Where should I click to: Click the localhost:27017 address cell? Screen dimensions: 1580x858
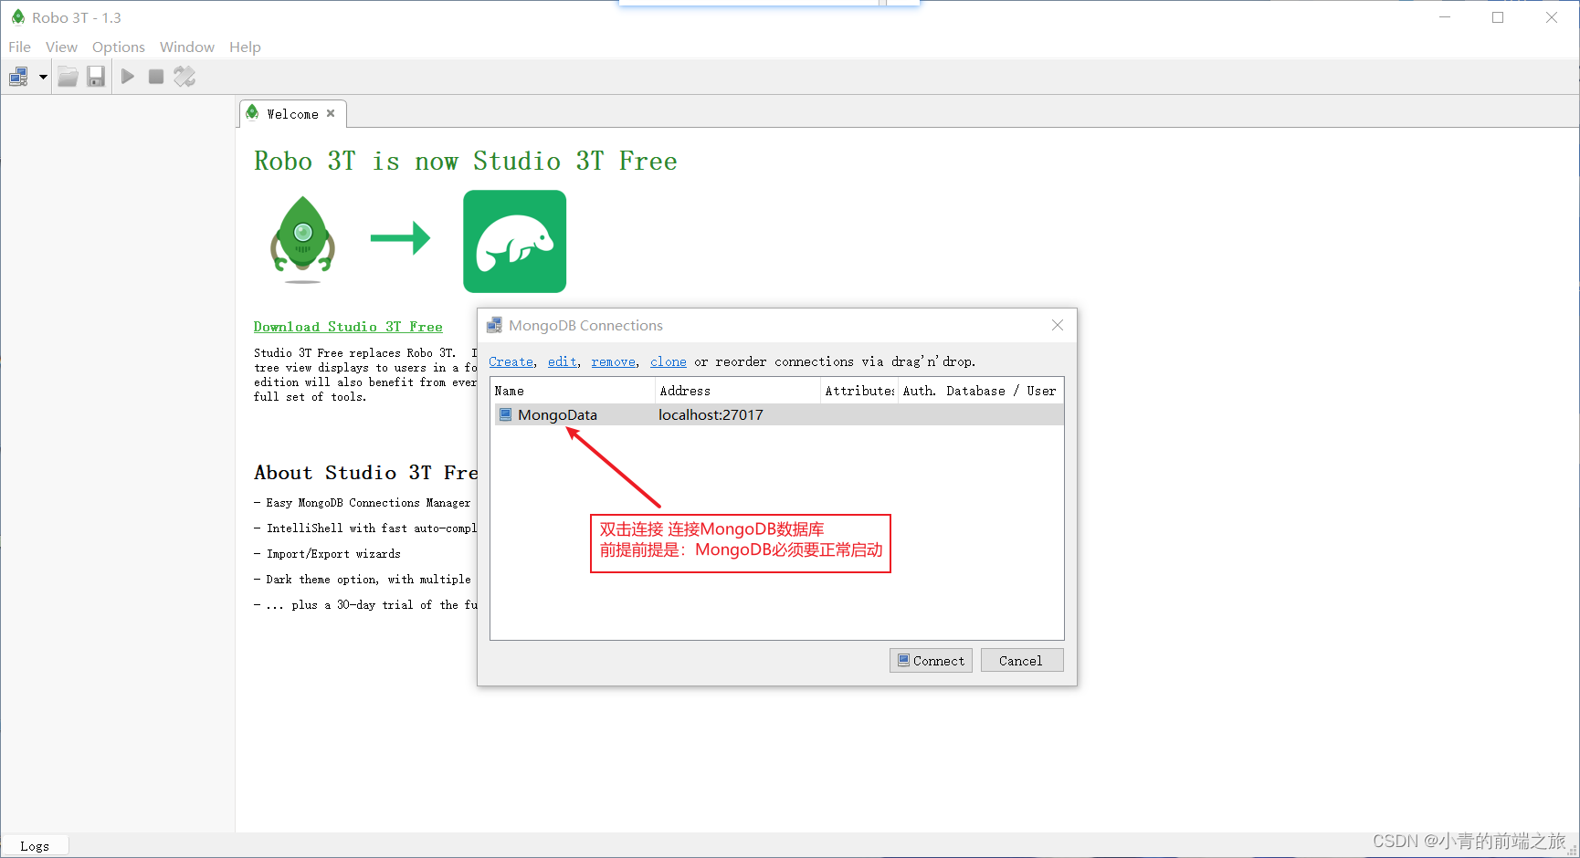click(711, 414)
